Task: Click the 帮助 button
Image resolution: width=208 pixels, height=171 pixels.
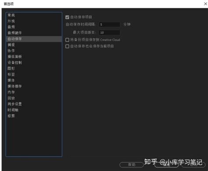Action: click(132, 165)
